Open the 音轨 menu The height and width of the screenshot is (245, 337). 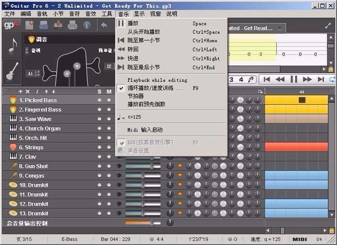point(42,14)
